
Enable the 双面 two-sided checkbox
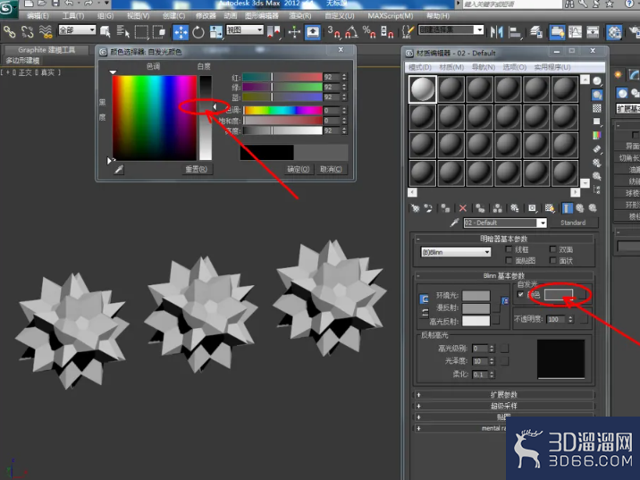click(552, 249)
